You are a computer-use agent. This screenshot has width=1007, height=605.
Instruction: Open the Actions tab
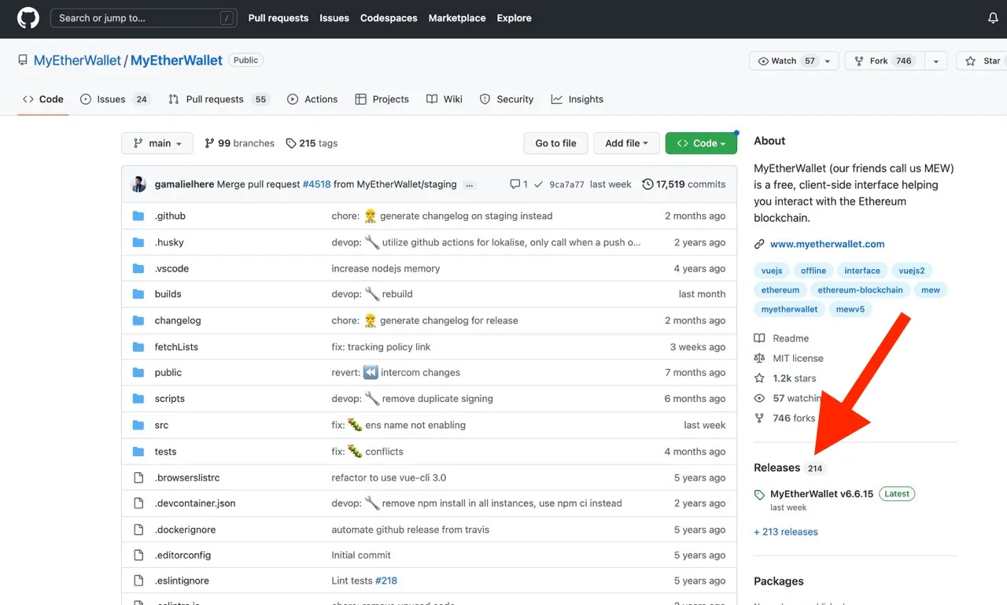tap(312, 99)
